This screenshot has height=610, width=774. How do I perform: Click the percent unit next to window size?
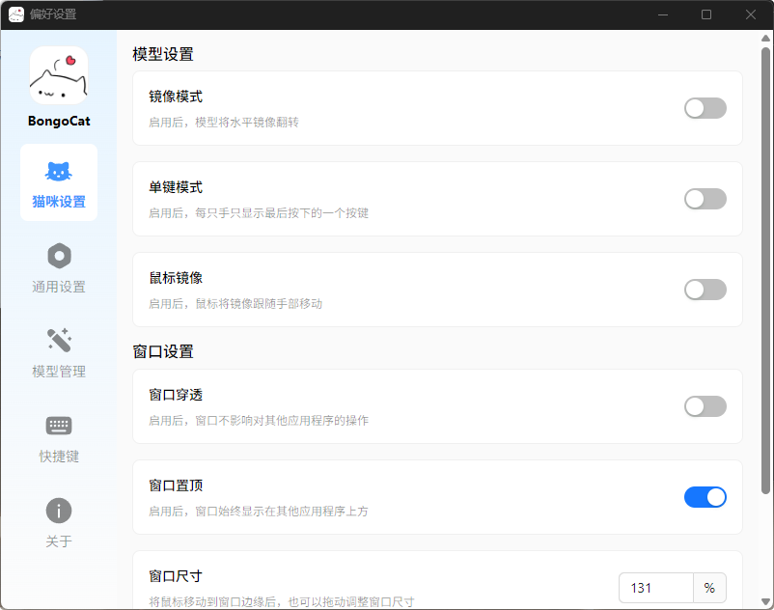click(709, 587)
